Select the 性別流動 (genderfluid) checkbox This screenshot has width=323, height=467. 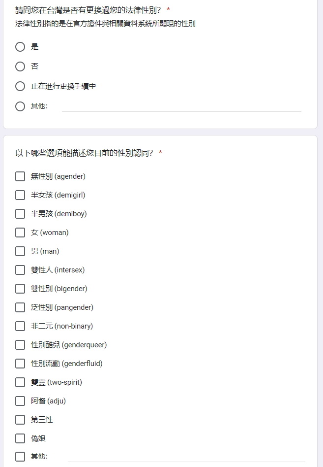coord(20,364)
